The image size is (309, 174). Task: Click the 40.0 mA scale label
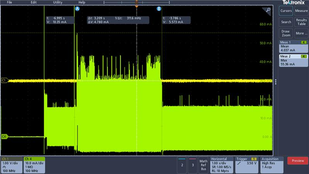coord(266,62)
